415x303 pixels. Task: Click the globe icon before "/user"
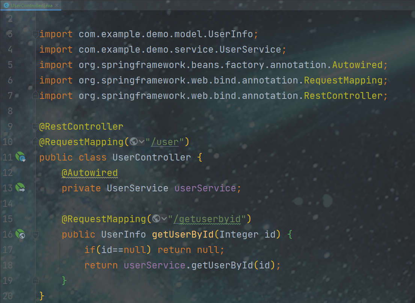(134, 142)
